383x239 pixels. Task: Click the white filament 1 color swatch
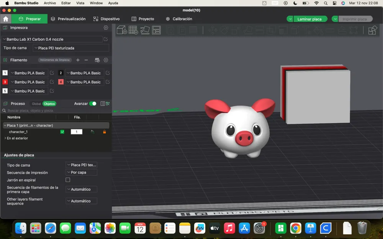pyautogui.click(x=5, y=73)
